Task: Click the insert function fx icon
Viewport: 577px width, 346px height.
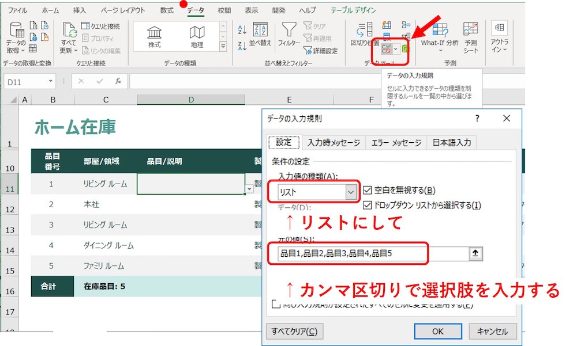Action: click(x=118, y=81)
